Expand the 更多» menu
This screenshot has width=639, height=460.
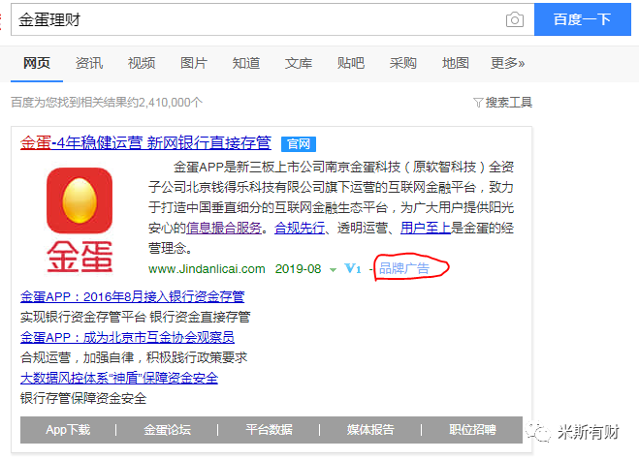[x=507, y=64]
